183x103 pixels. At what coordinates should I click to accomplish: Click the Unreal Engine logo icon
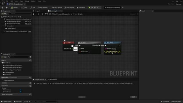pos(3,3)
